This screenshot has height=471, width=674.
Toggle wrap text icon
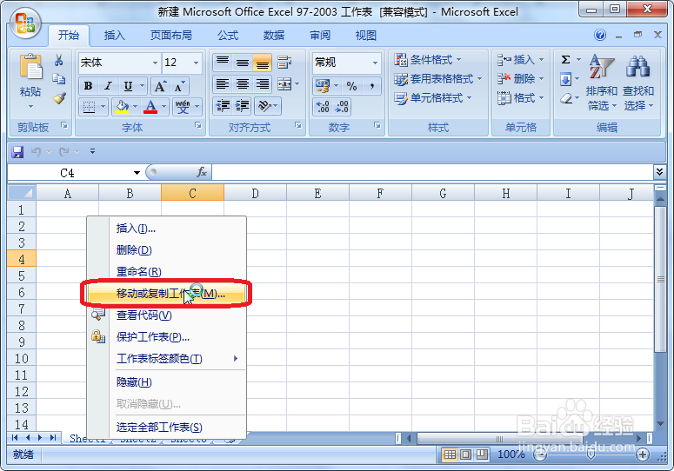click(x=284, y=63)
